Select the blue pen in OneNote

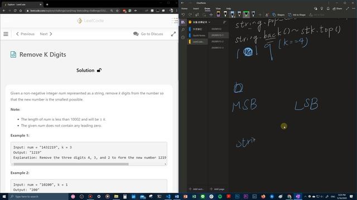tap(232, 14)
